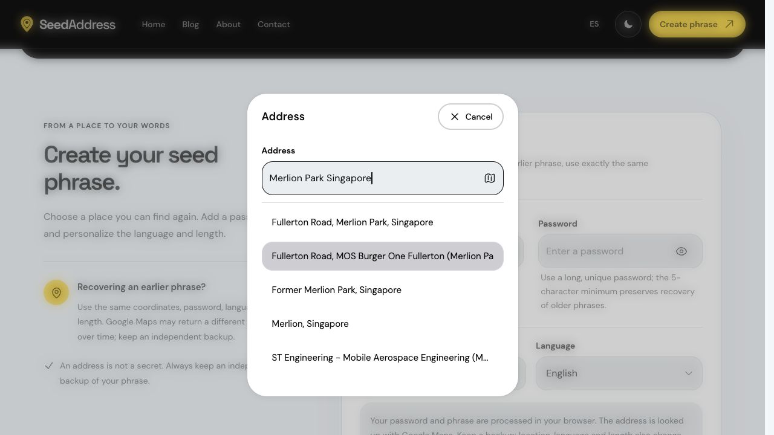The width and height of the screenshot is (774, 435).
Task: Select Former Merlion Park, Singapore suggestion
Action: pos(383,290)
